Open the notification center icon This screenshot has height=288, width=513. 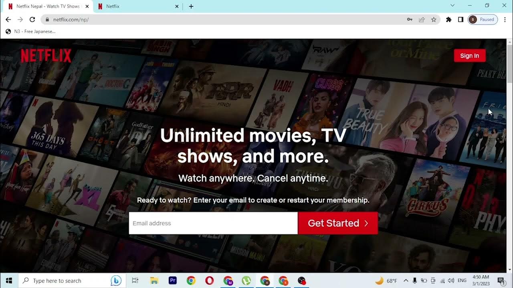coord(501,281)
